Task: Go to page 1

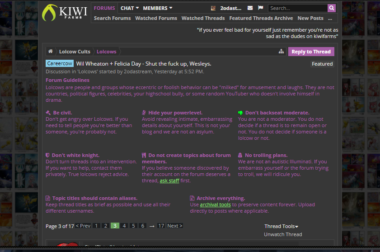Action: pos(96,226)
